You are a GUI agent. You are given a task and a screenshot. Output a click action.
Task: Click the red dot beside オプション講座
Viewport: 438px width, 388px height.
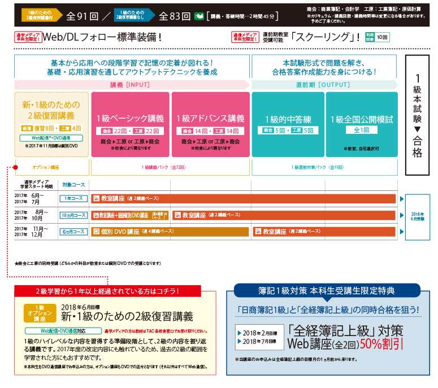[17, 168]
